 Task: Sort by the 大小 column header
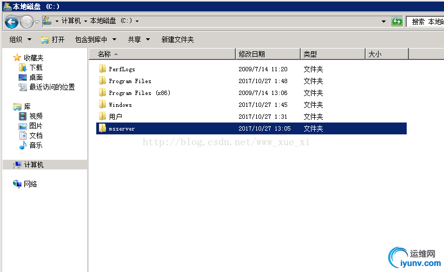pyautogui.click(x=387, y=54)
